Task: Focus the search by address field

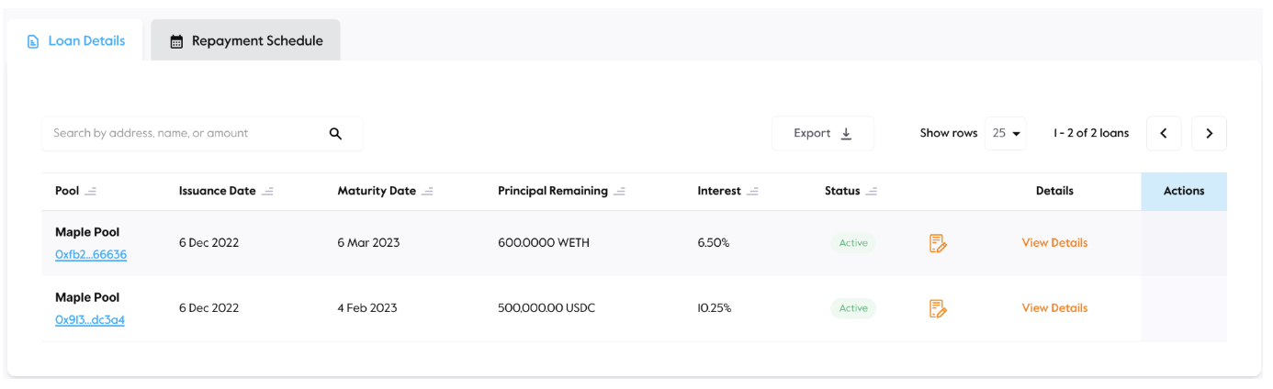Action: [x=184, y=134]
